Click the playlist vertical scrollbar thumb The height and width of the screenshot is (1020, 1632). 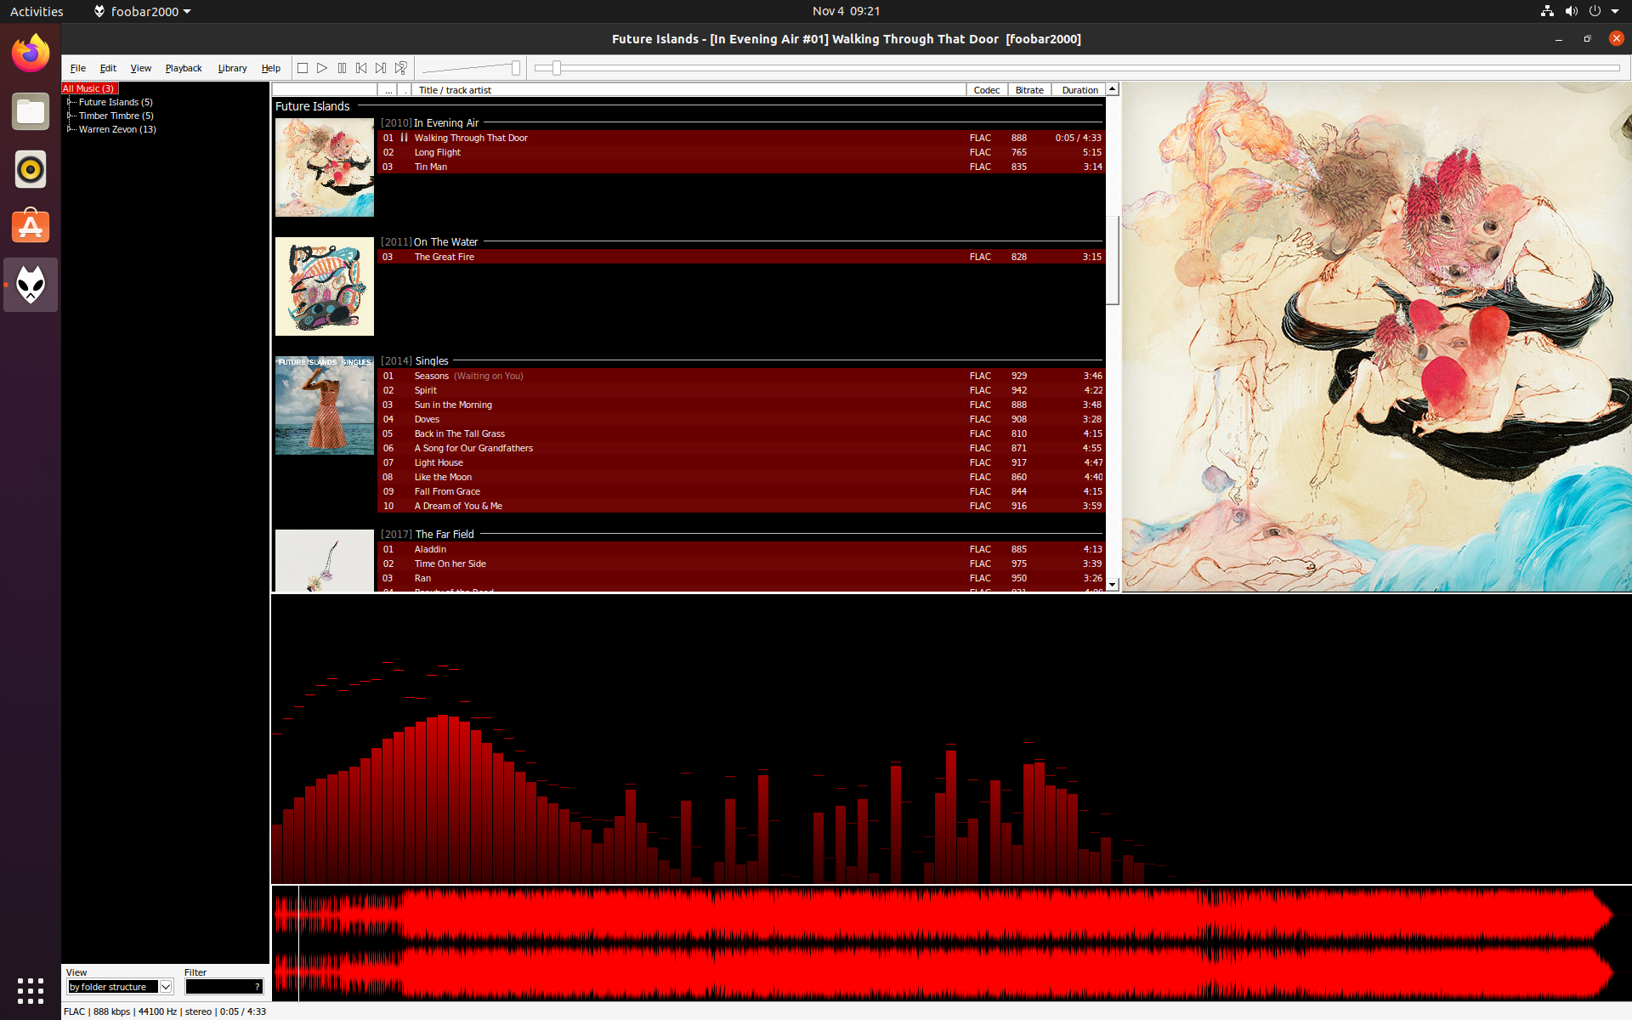1112,260
